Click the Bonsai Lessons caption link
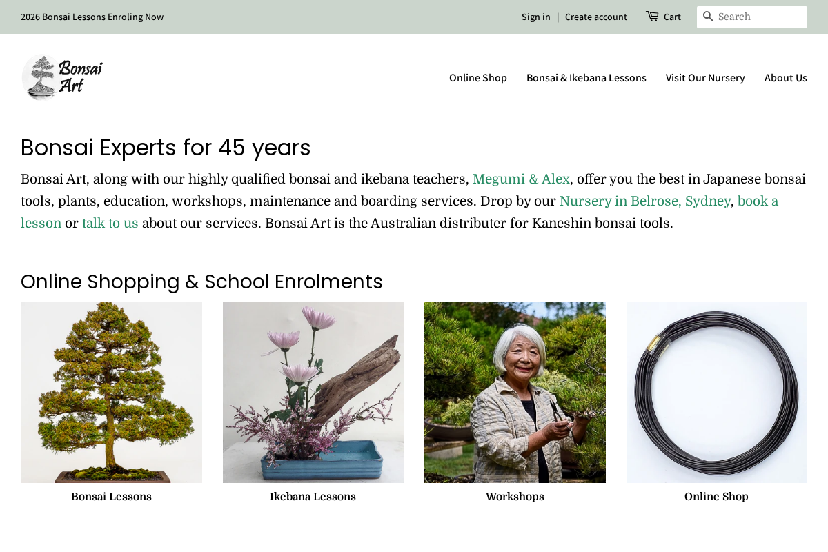828x552 pixels. click(111, 495)
